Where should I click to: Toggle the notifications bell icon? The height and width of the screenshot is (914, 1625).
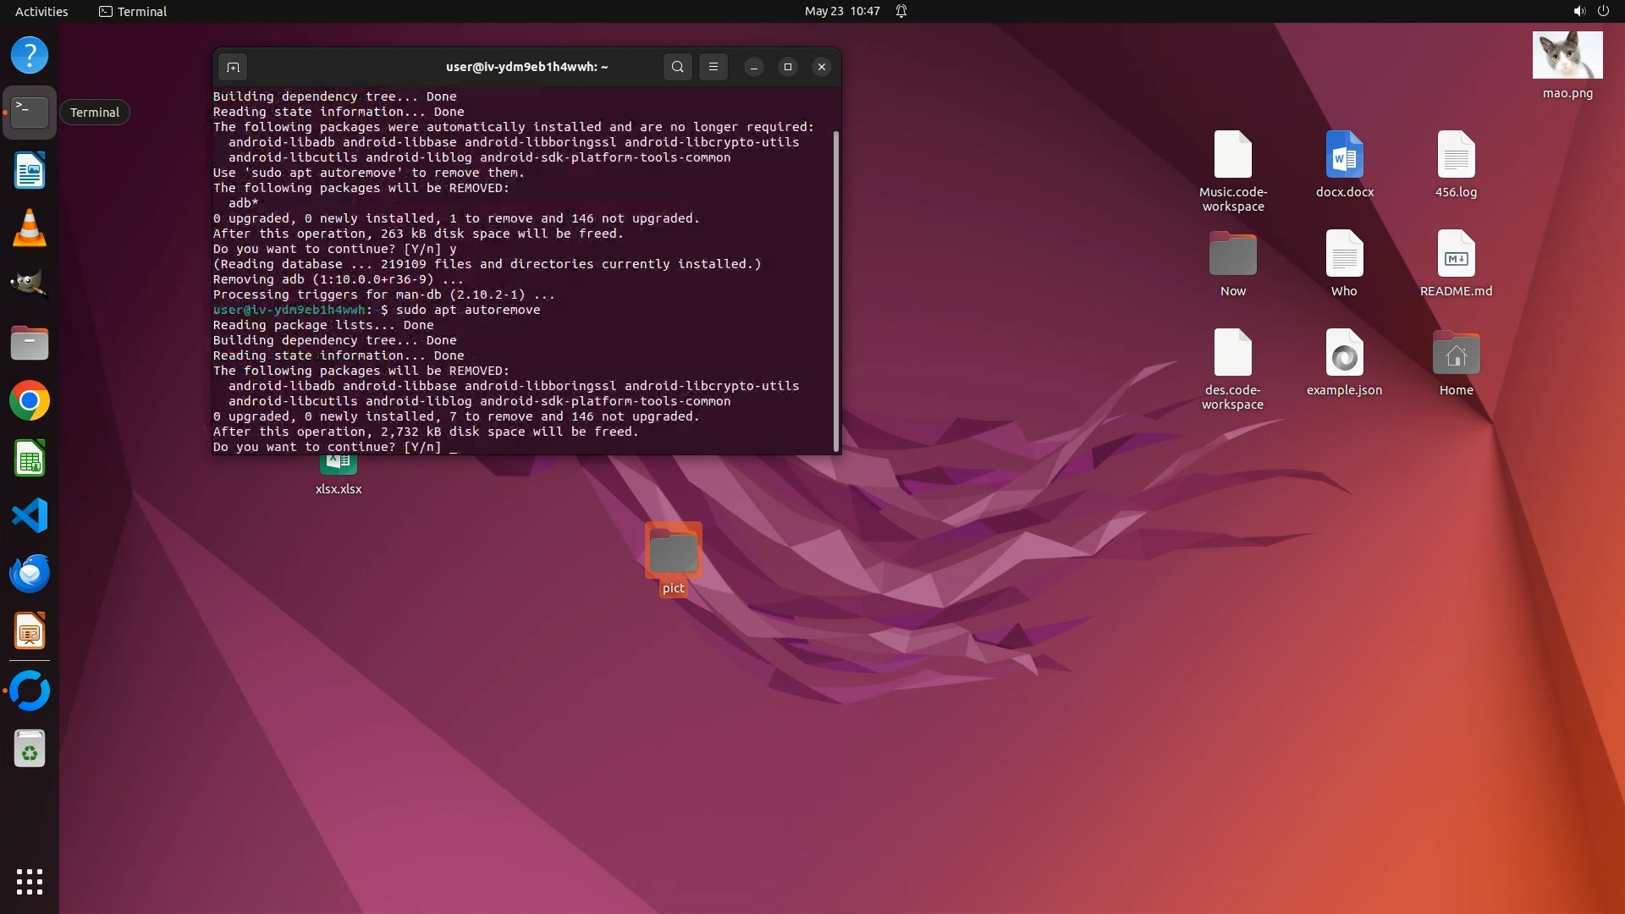(901, 11)
